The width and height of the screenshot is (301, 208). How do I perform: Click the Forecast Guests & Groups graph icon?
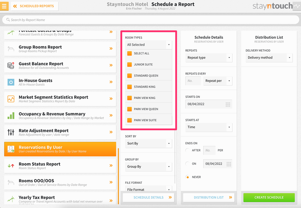[x=11, y=33]
